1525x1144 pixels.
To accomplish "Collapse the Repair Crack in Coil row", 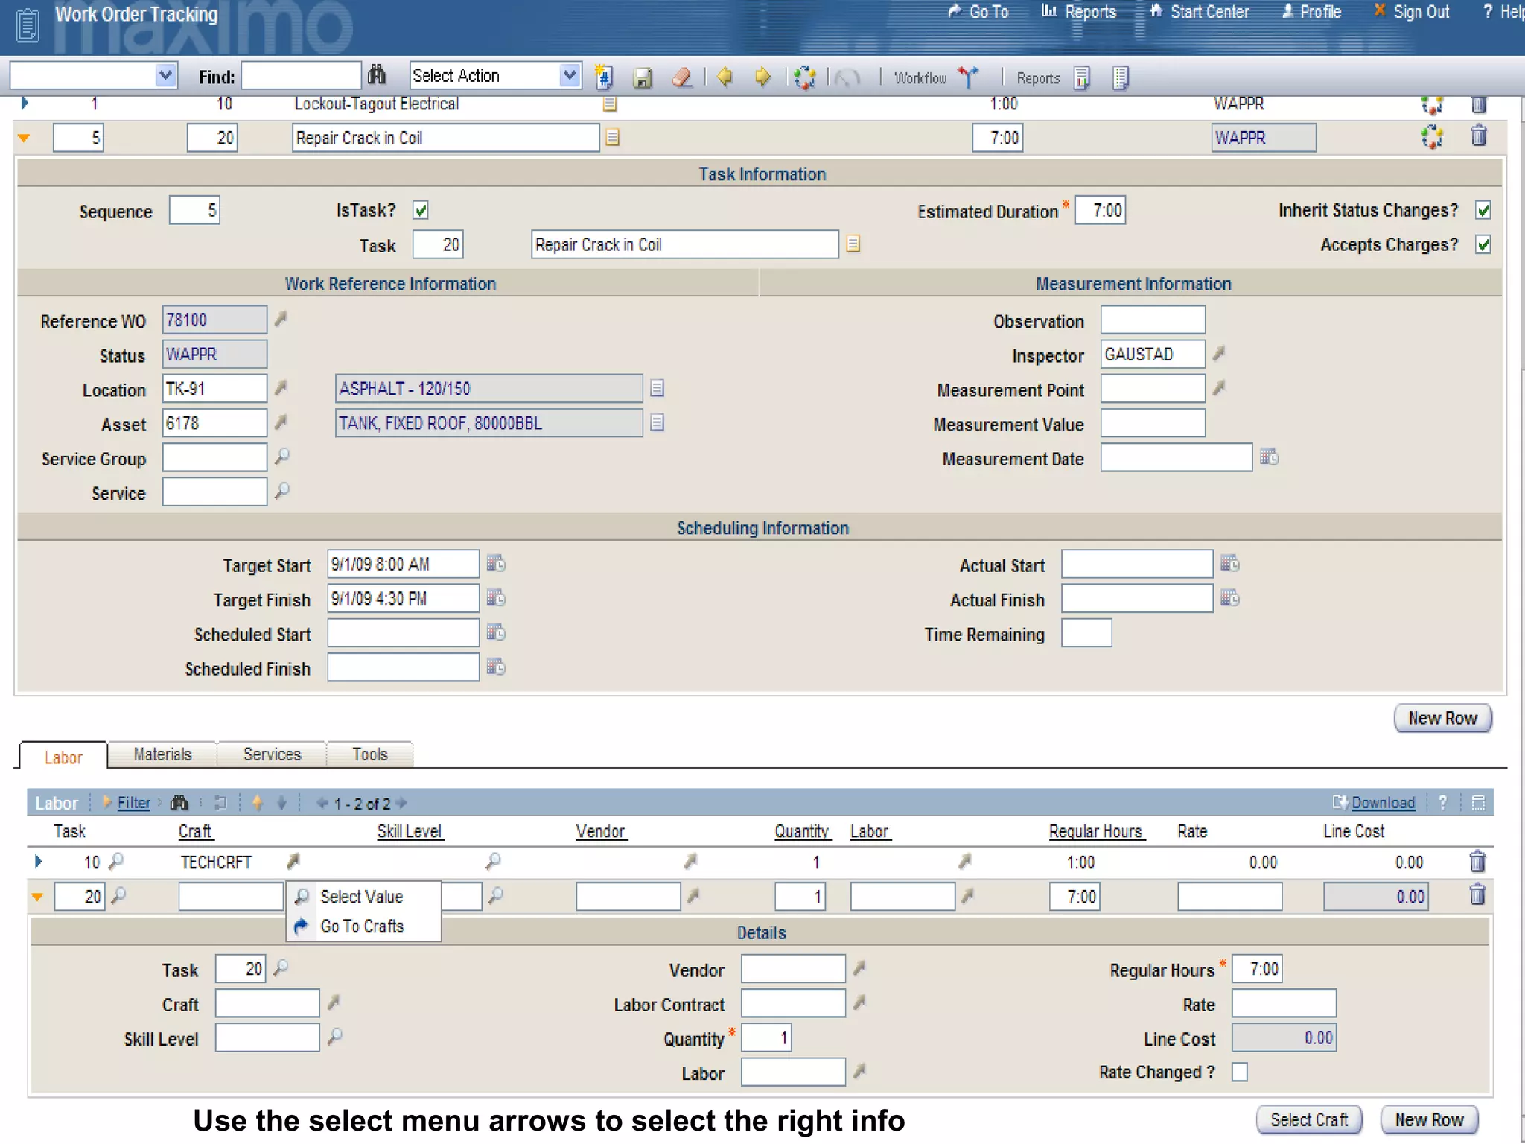I will pyautogui.click(x=25, y=138).
